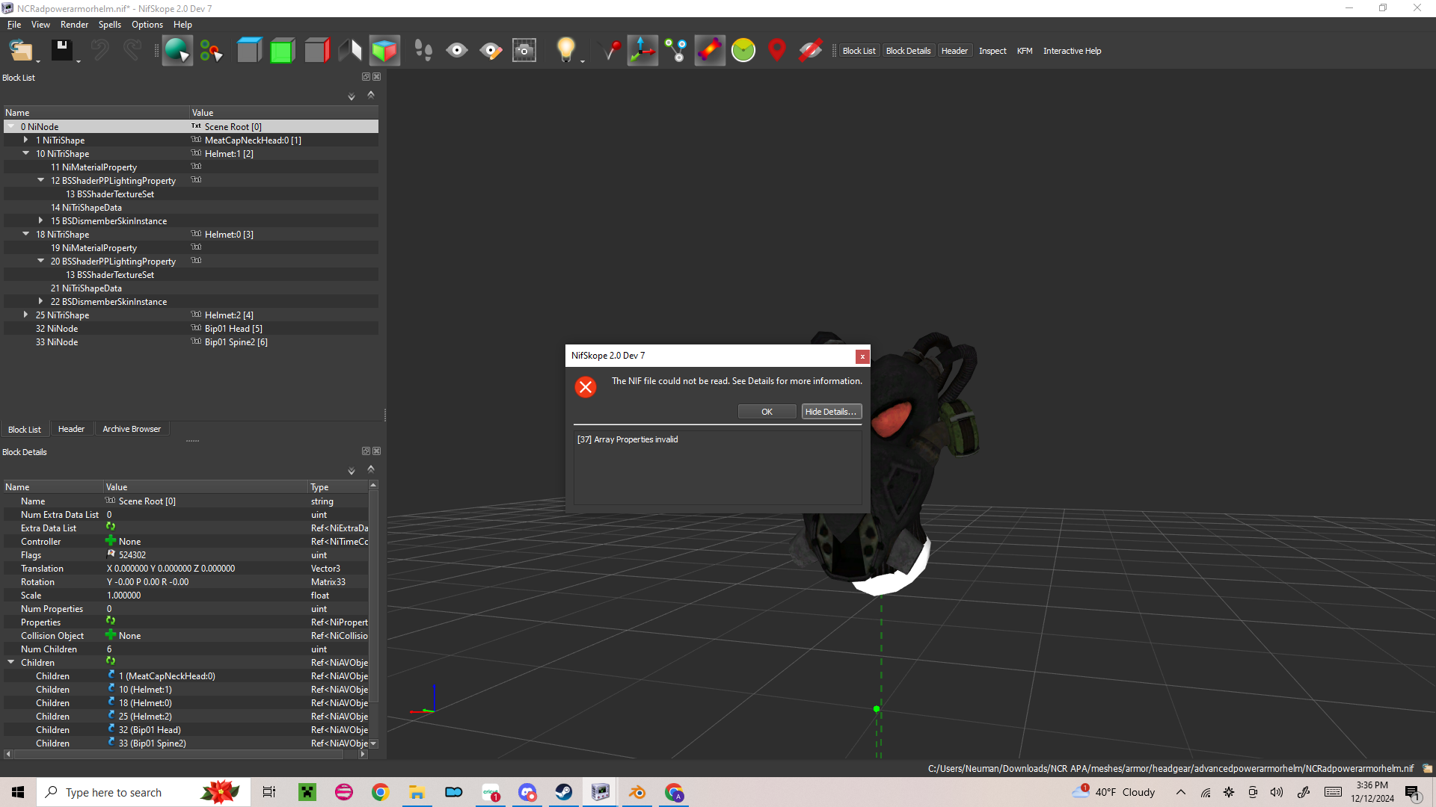Take a viewport screenshot with camera icon
Viewport: 1436px width, 807px height.
524,51
